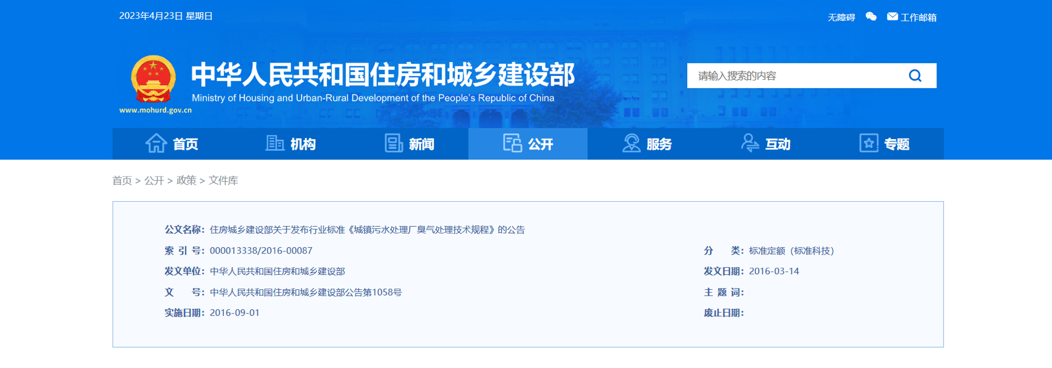Focus the search input field
Screen dimensions: 1052x368
(x=793, y=76)
